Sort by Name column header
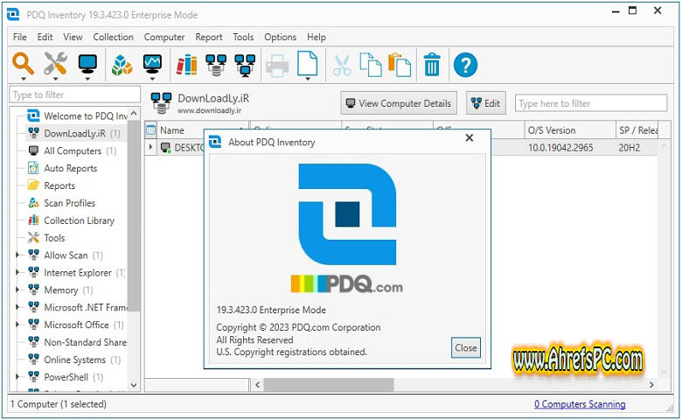This screenshot has width=682, height=420. [202, 130]
